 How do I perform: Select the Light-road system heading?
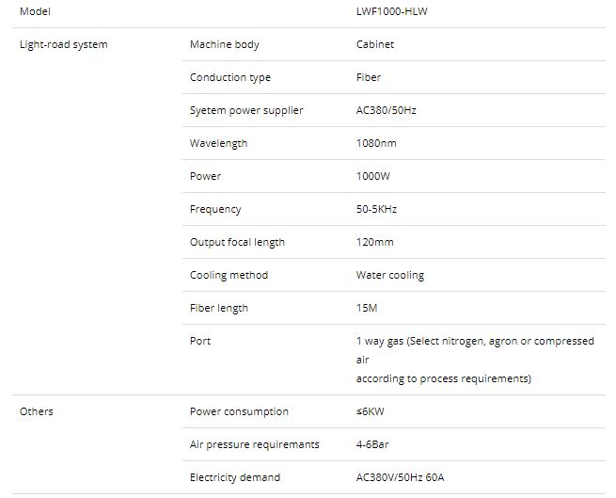coord(63,44)
